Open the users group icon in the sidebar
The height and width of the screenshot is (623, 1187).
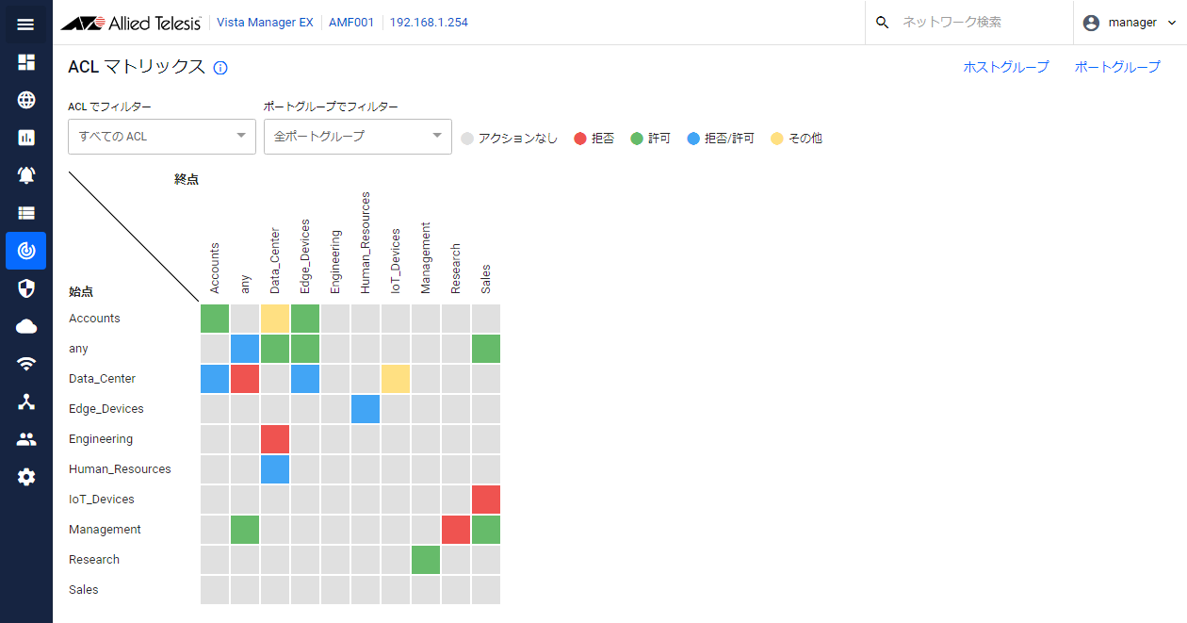25,439
